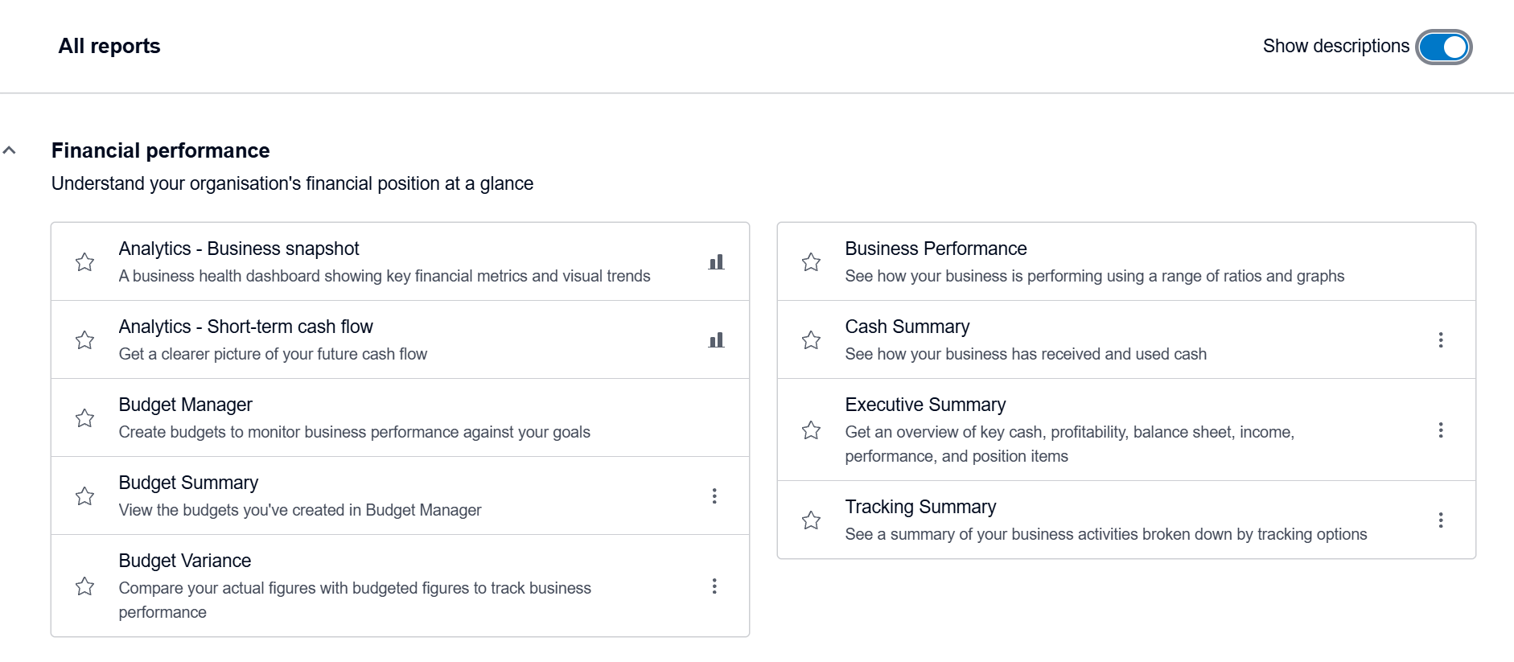Image resolution: width=1514 pixels, height=662 pixels.
Task: Open the kebab menu next to Cash Summary
Action: click(1440, 339)
